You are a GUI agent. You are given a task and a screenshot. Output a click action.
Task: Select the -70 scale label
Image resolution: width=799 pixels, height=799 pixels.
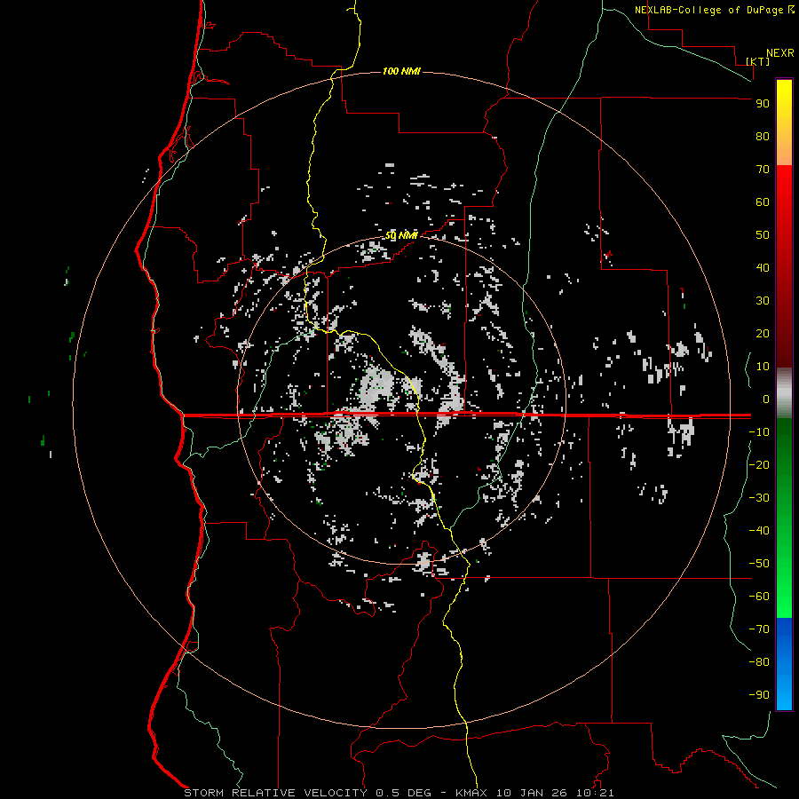[x=759, y=629]
